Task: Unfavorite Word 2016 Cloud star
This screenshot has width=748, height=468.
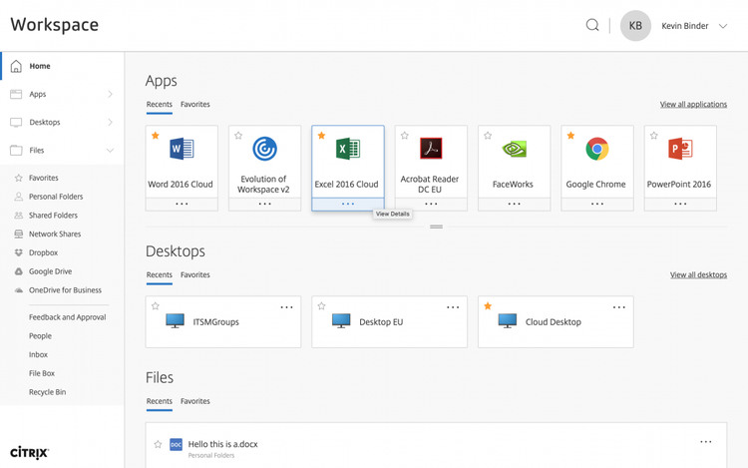Action: tap(155, 136)
